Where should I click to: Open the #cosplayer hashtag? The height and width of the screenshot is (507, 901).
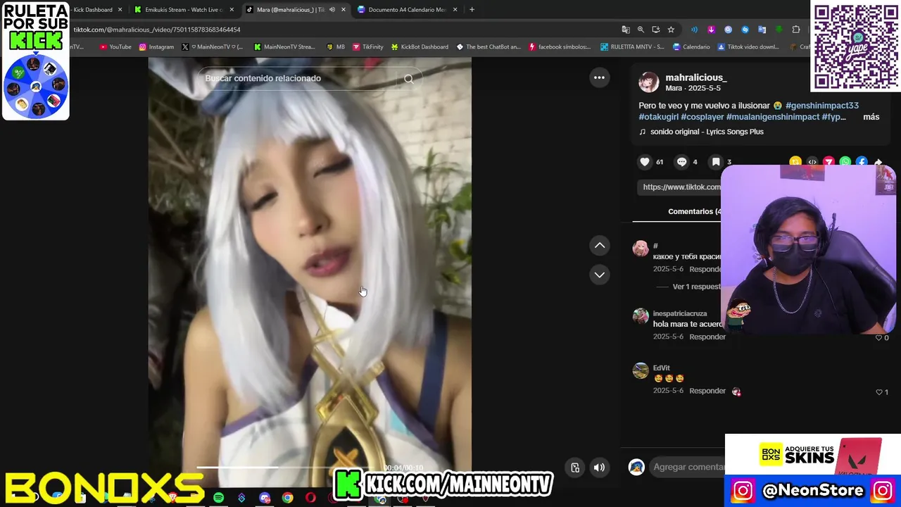[x=702, y=117]
